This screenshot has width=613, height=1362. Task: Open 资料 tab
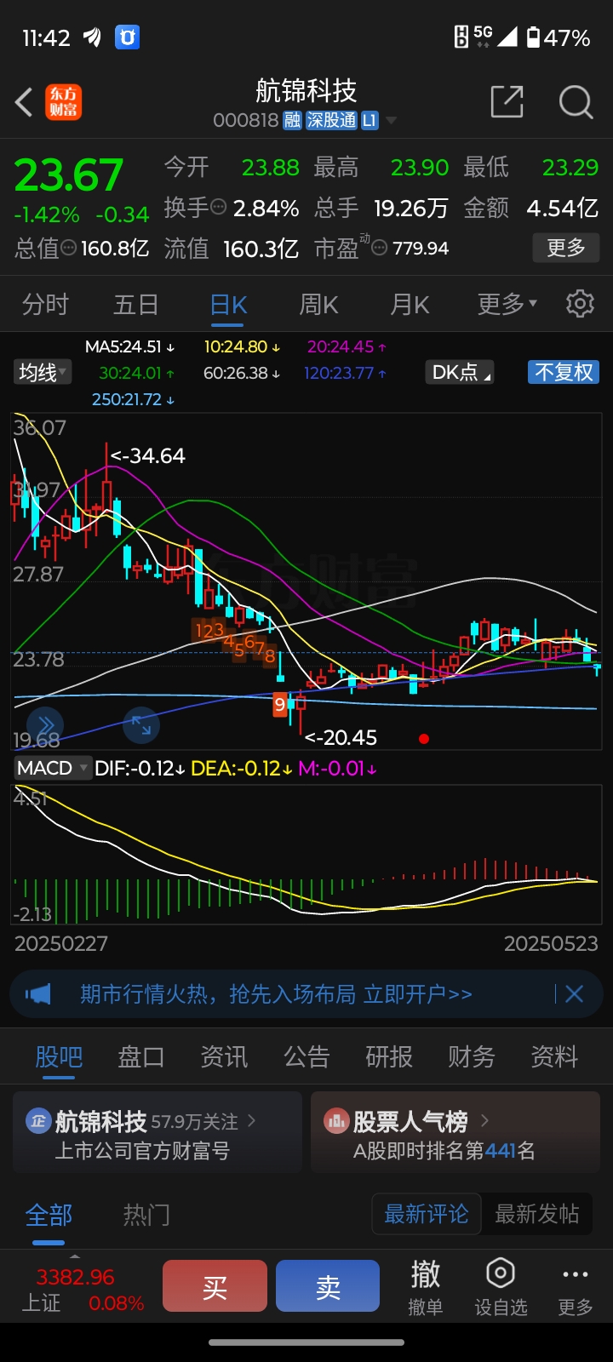tap(554, 1056)
